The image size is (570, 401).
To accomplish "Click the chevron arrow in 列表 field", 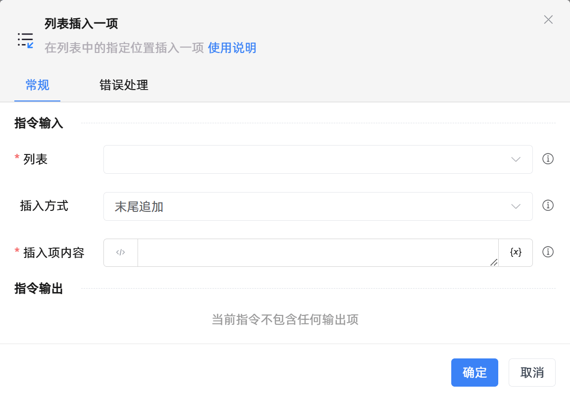I will tap(516, 159).
